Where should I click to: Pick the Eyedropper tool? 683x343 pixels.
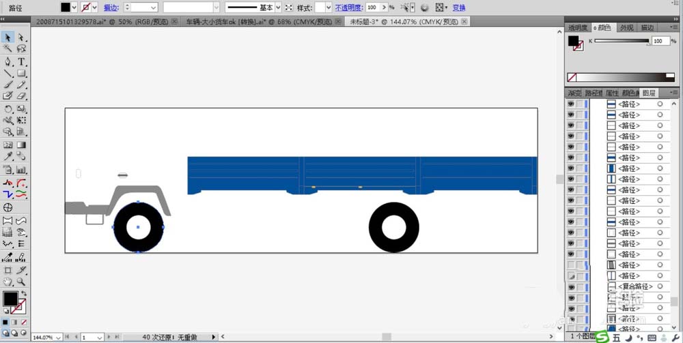(8, 156)
